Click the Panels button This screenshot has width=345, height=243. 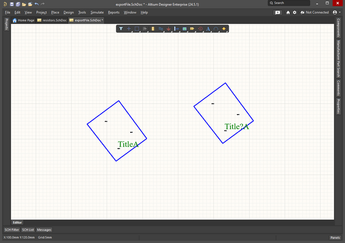coord(335,238)
